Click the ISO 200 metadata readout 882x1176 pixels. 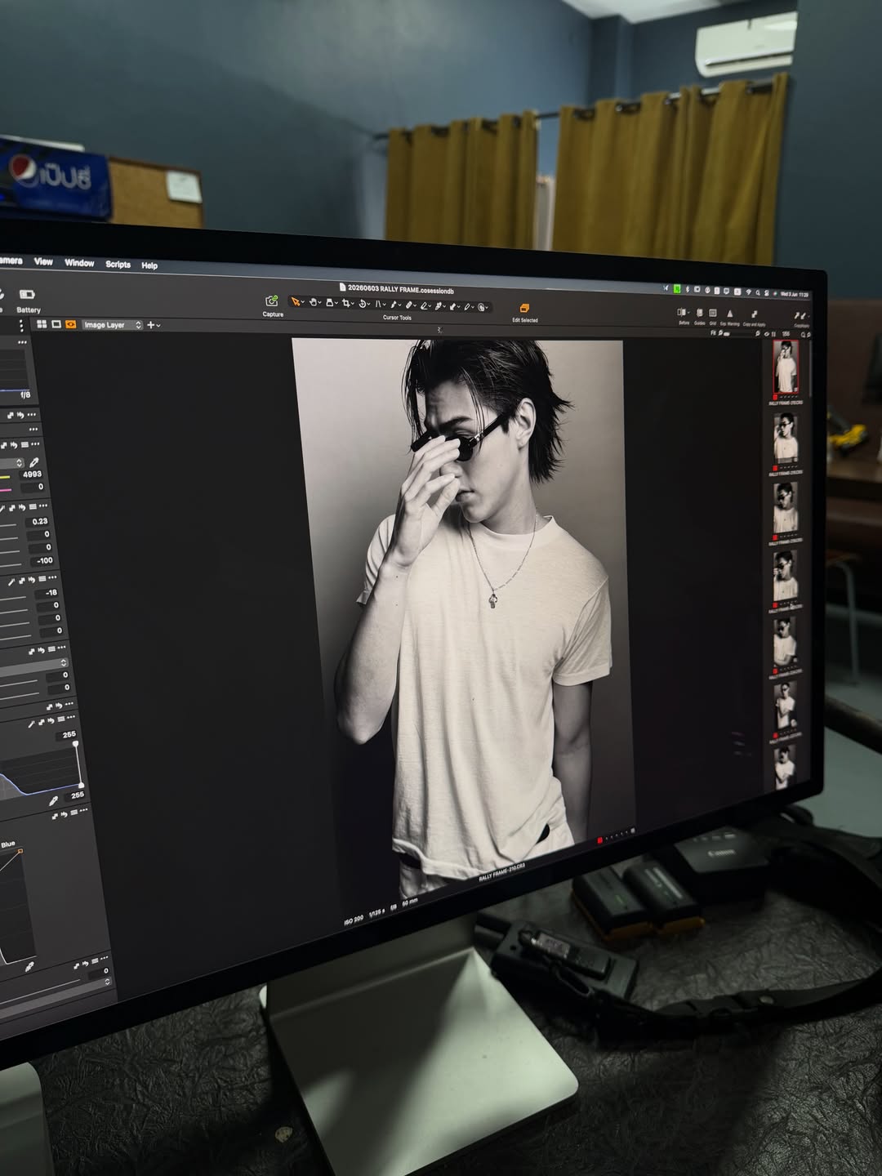(354, 920)
